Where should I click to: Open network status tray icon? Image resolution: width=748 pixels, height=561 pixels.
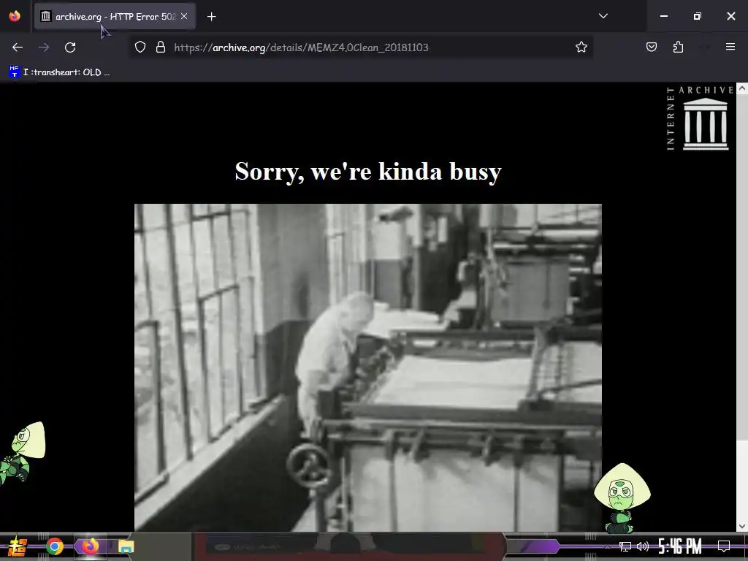click(x=625, y=546)
